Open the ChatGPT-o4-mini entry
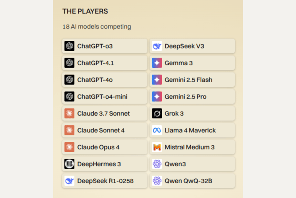This screenshot has width=296, height=198. coord(104,97)
